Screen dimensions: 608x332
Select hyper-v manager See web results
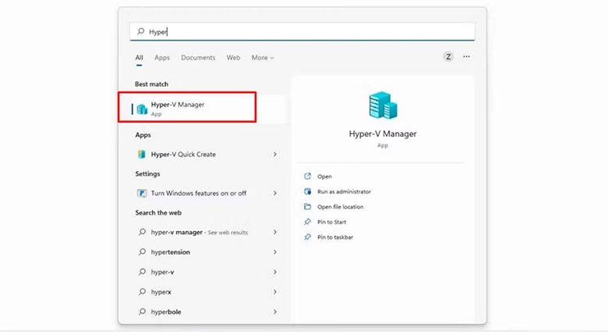point(200,232)
